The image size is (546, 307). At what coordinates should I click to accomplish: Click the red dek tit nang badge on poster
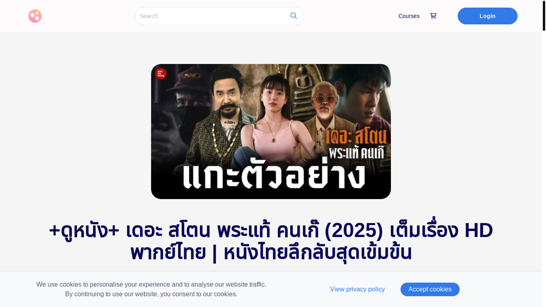coord(161,74)
